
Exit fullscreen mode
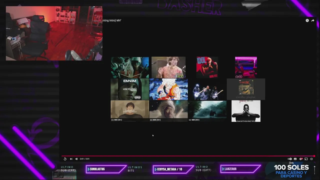pyautogui.click(x=311, y=159)
